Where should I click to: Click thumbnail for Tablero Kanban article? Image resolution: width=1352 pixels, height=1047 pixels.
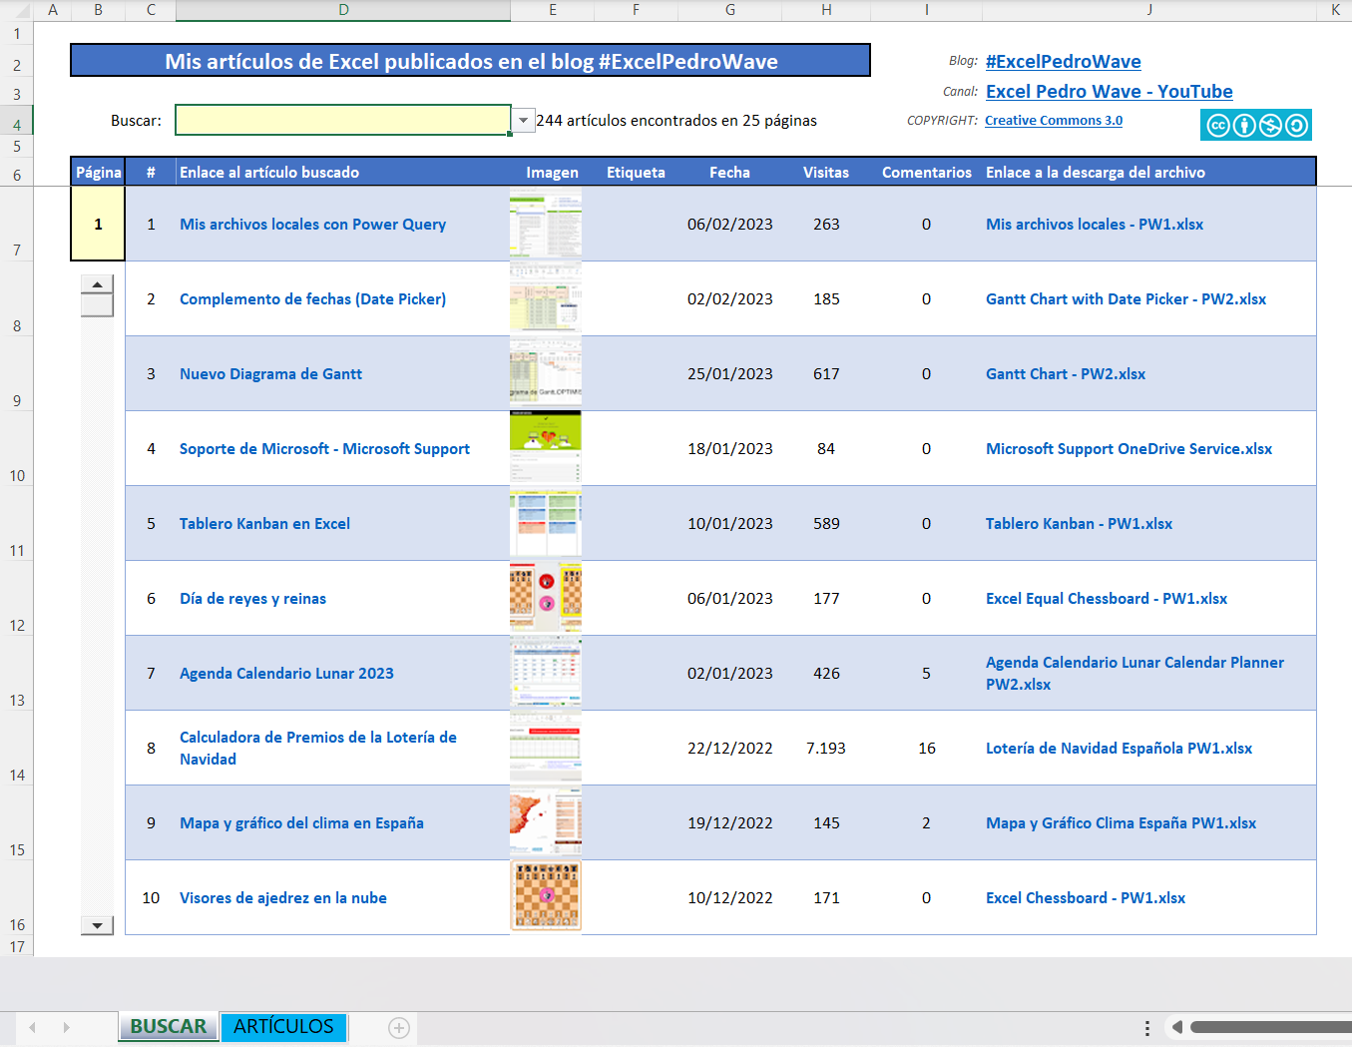point(546,523)
